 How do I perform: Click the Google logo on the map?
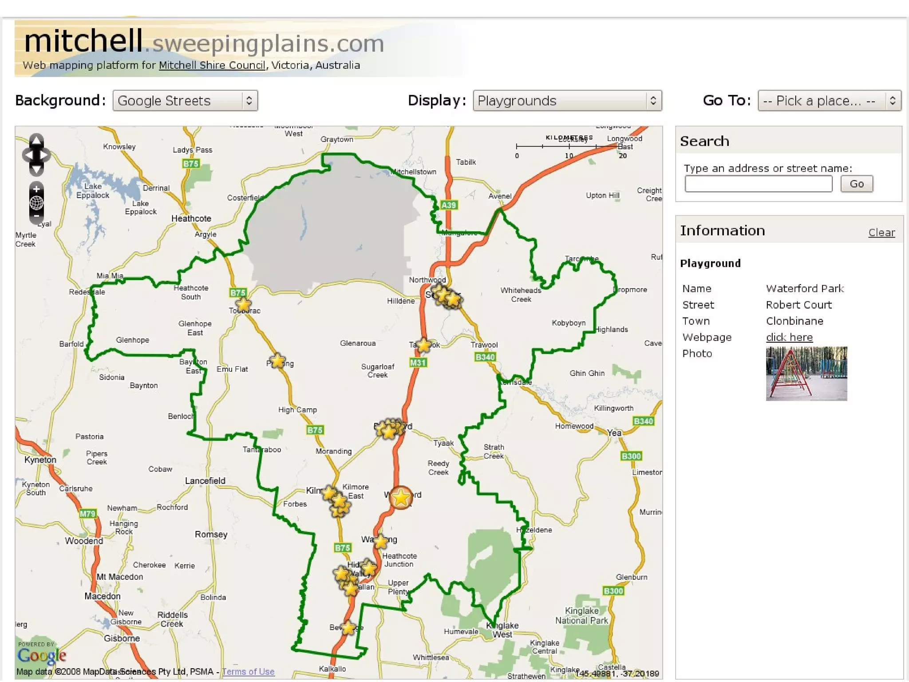coord(42,655)
